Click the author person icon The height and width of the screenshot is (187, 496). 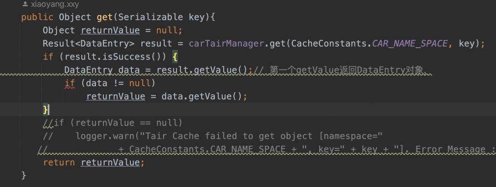pyautogui.click(x=24, y=5)
